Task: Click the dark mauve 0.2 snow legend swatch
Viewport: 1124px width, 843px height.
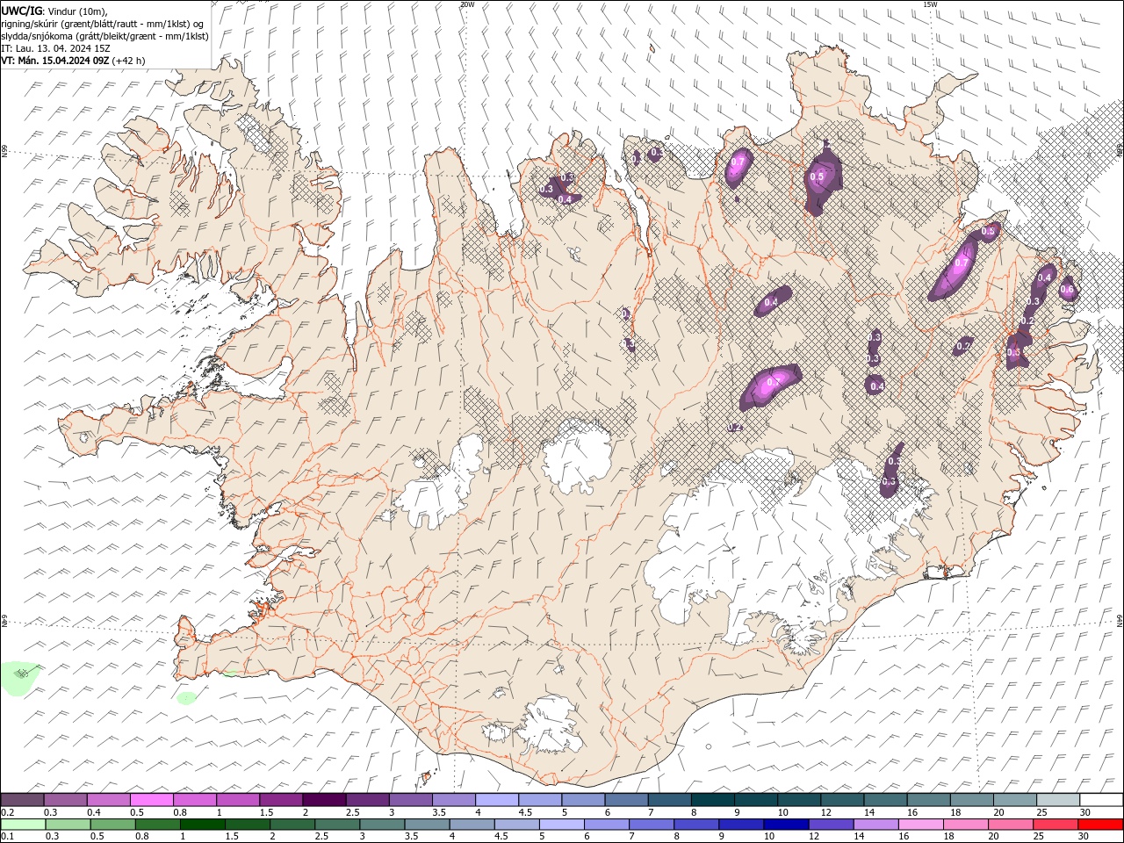Action: point(23,800)
